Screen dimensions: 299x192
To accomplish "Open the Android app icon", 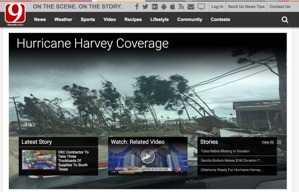I will pyautogui.click(x=164, y=7).
